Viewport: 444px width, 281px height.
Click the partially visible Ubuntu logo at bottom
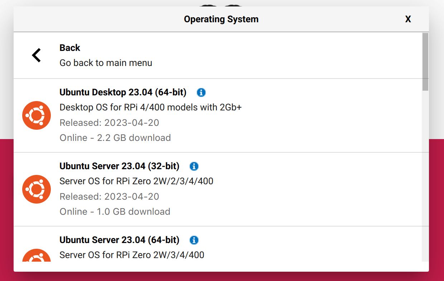(x=36, y=257)
